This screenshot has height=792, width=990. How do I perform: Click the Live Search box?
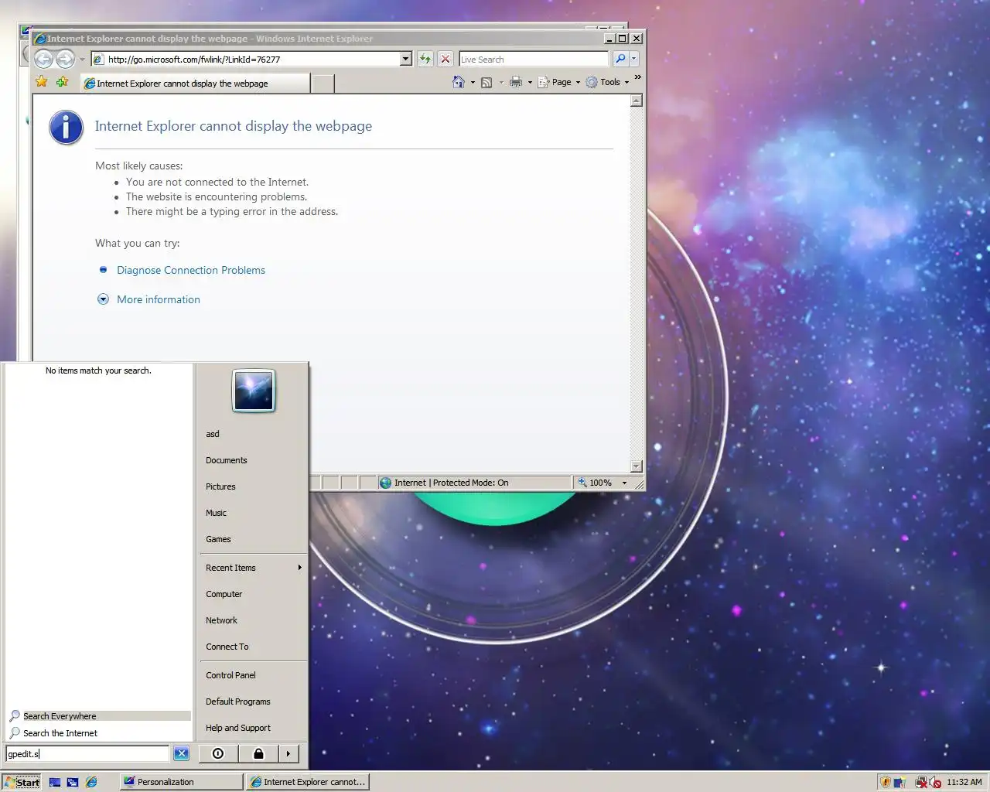pos(534,60)
